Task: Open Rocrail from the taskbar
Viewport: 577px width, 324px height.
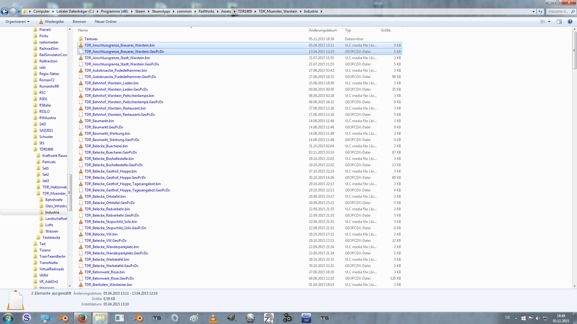Action: point(306,318)
